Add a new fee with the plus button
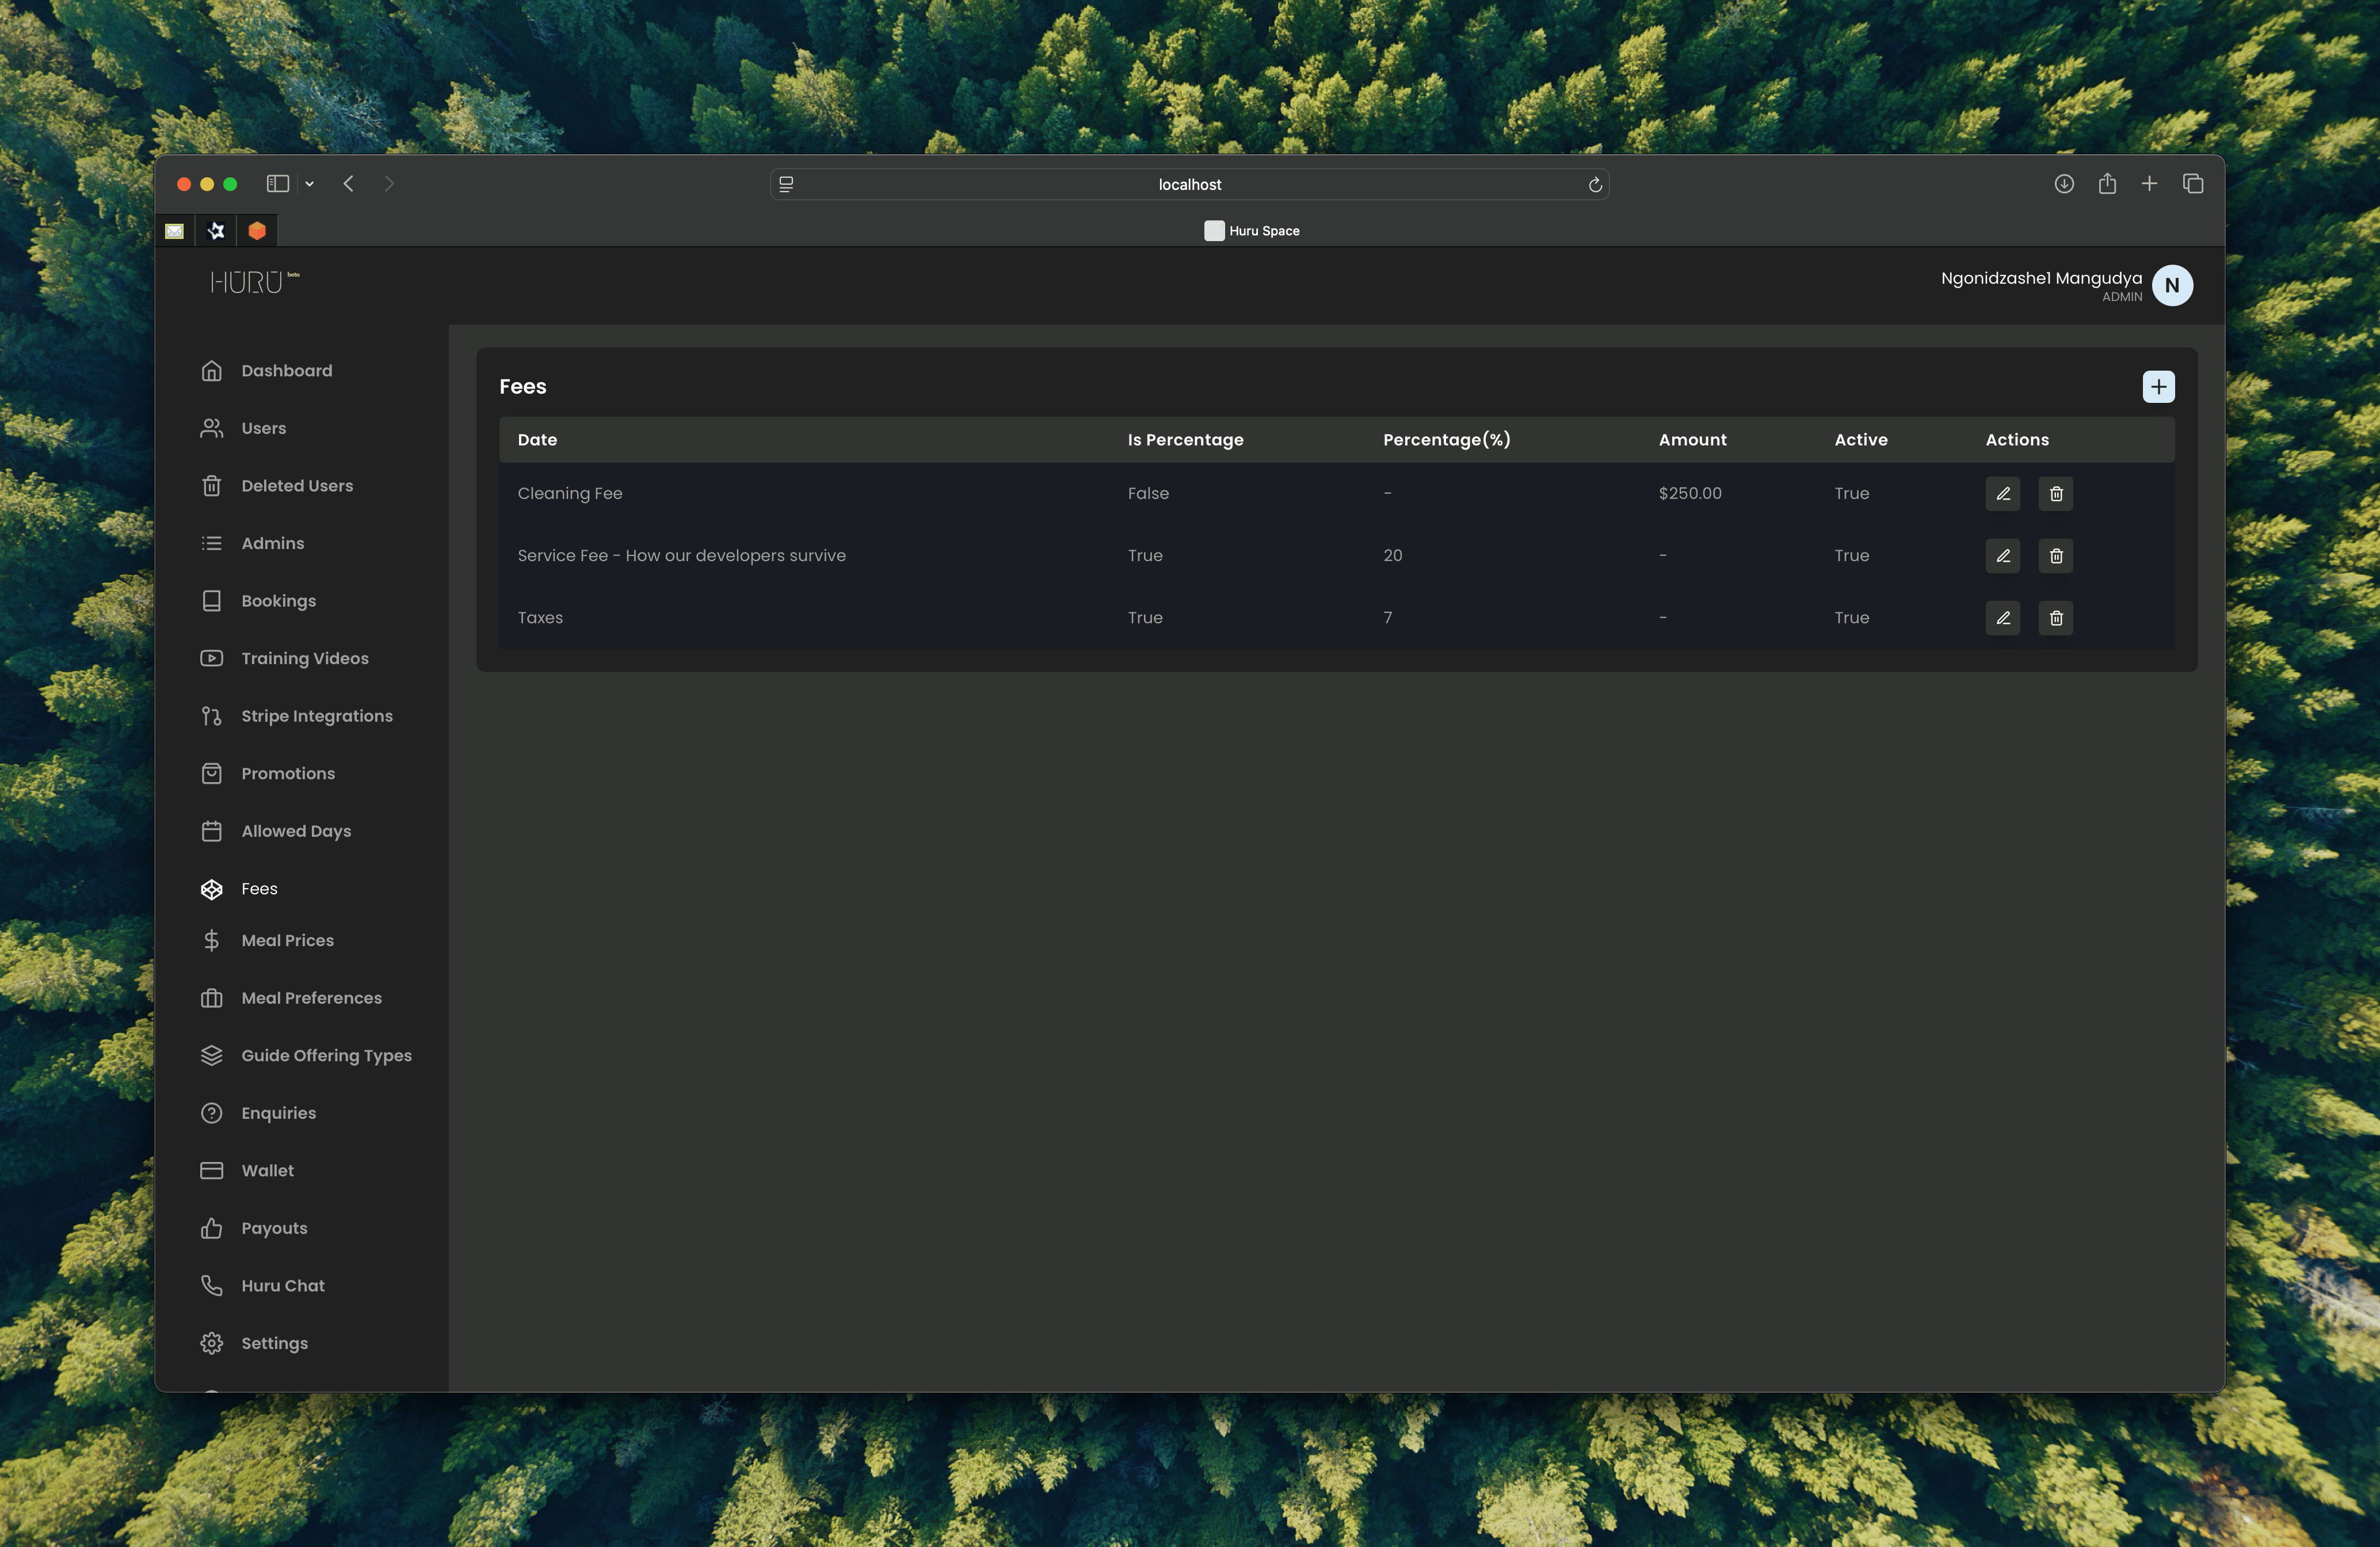Image resolution: width=2380 pixels, height=1547 pixels. pos(2159,386)
